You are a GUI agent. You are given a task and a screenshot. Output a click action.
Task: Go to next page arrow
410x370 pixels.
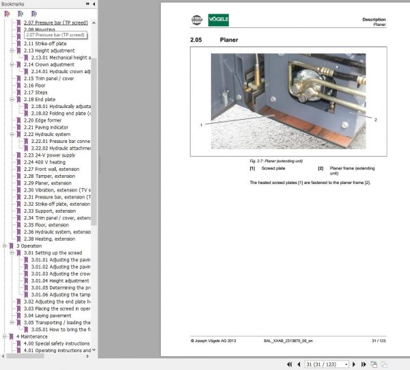point(354,365)
